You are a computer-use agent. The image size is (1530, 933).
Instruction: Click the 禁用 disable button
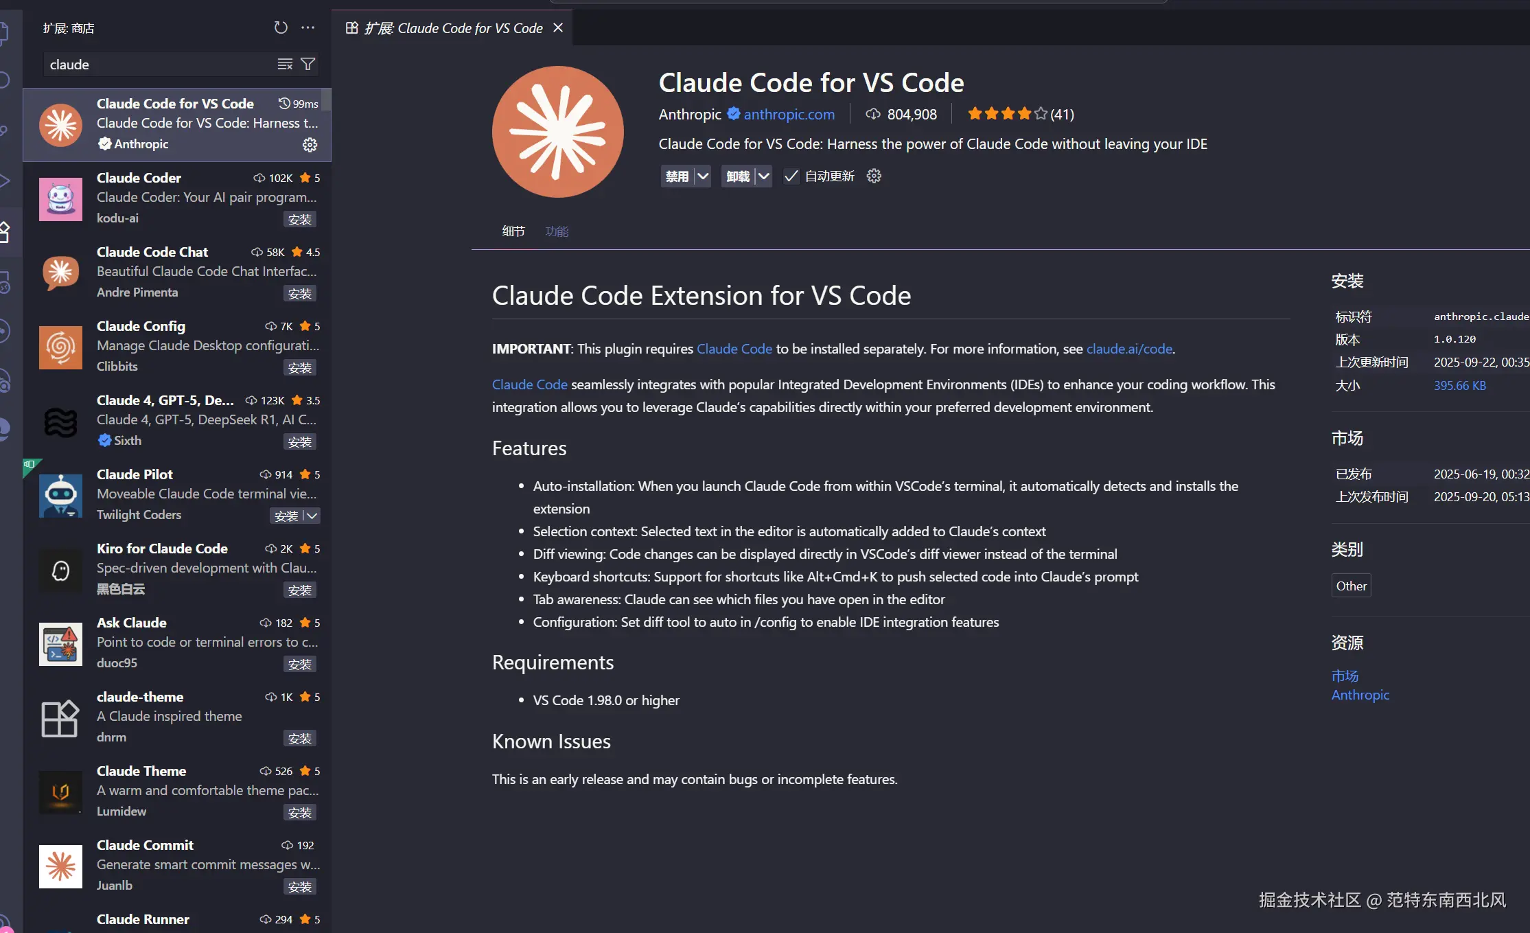coord(677,176)
